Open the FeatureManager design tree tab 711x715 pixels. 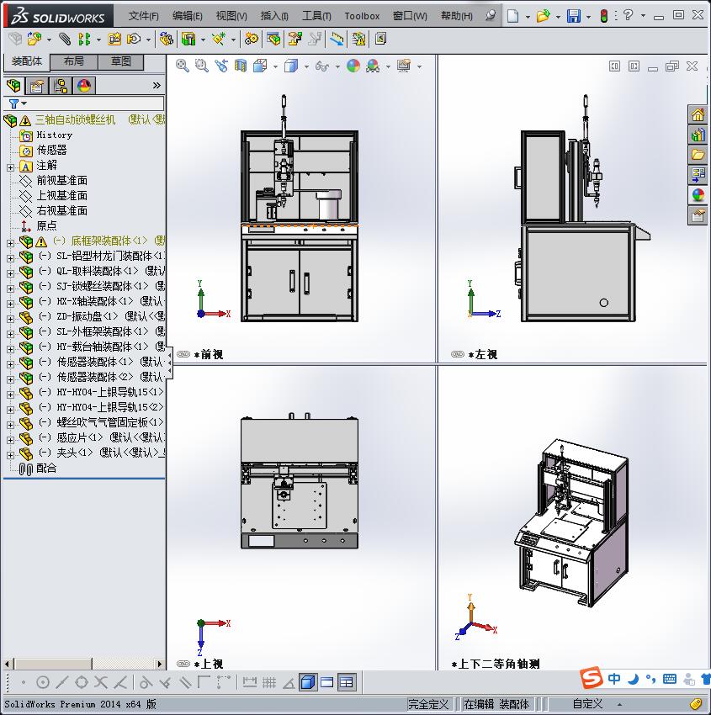pyautogui.click(x=13, y=85)
